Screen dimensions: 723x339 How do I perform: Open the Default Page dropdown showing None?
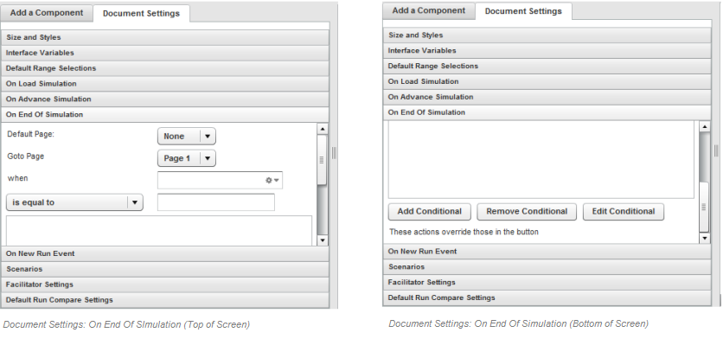[x=186, y=136]
